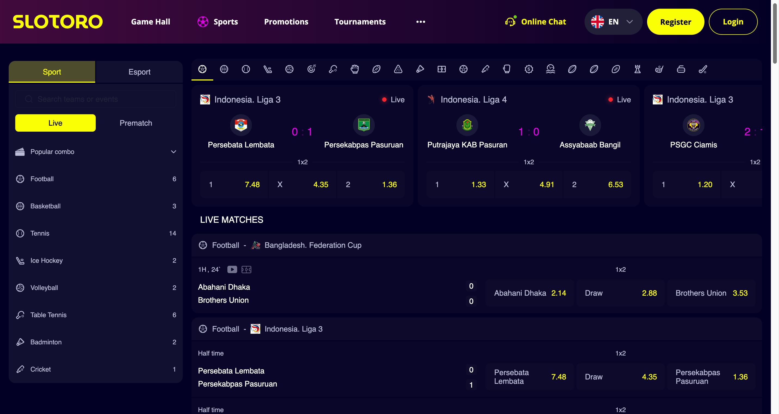Select the dollar badge Specials icon in the sports bar
Image resolution: width=779 pixels, height=414 pixels.
tap(529, 69)
